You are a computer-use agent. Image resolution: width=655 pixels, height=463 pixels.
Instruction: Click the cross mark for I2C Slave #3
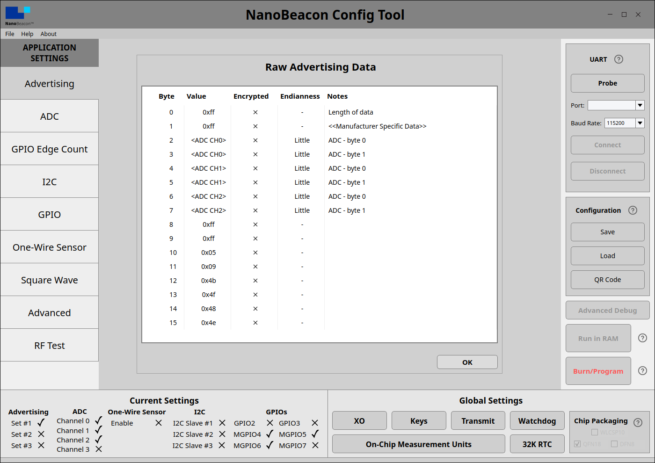(222, 445)
